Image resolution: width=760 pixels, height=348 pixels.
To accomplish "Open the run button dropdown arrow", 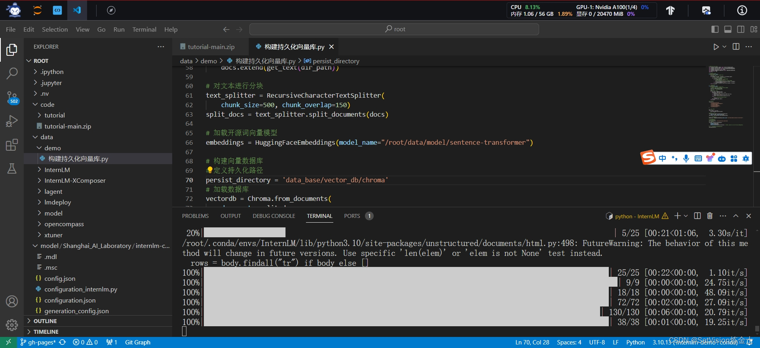I will (724, 47).
